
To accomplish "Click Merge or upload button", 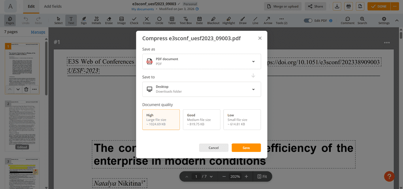I will tap(283, 6).
